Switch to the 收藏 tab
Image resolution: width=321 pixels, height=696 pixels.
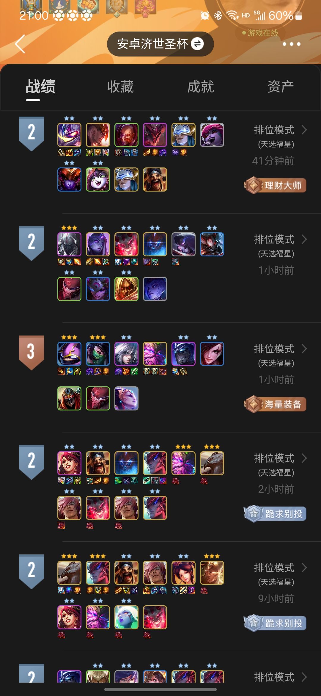120,87
